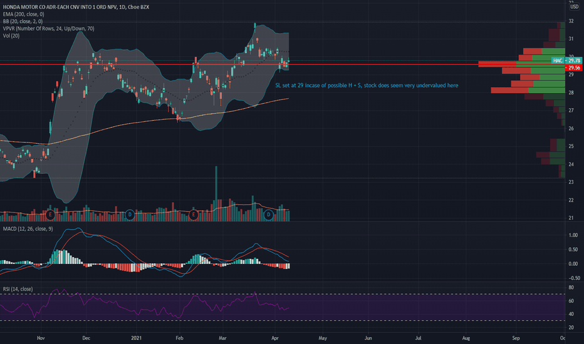Click the 31 level on price axis
The height and width of the screenshot is (344, 584).
click(x=571, y=39)
